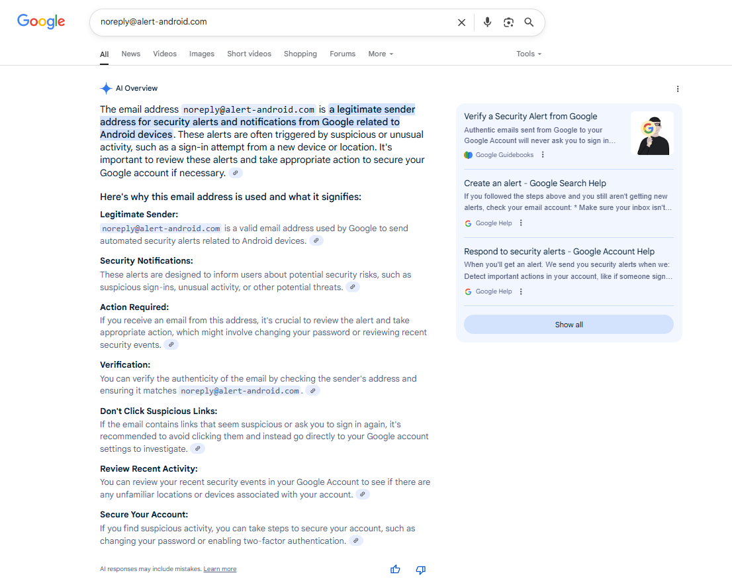The image size is (732, 579).
Task: Clear the search query using the X icon
Action: pyautogui.click(x=461, y=22)
